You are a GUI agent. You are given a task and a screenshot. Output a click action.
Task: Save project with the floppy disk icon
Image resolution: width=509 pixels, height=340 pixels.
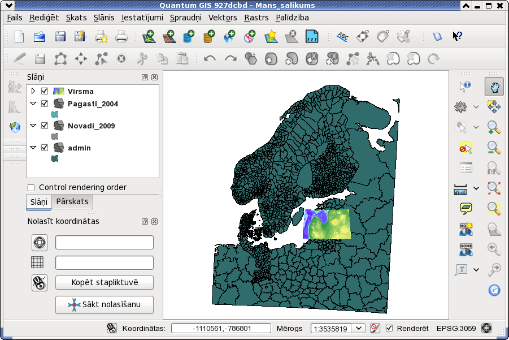click(x=60, y=36)
